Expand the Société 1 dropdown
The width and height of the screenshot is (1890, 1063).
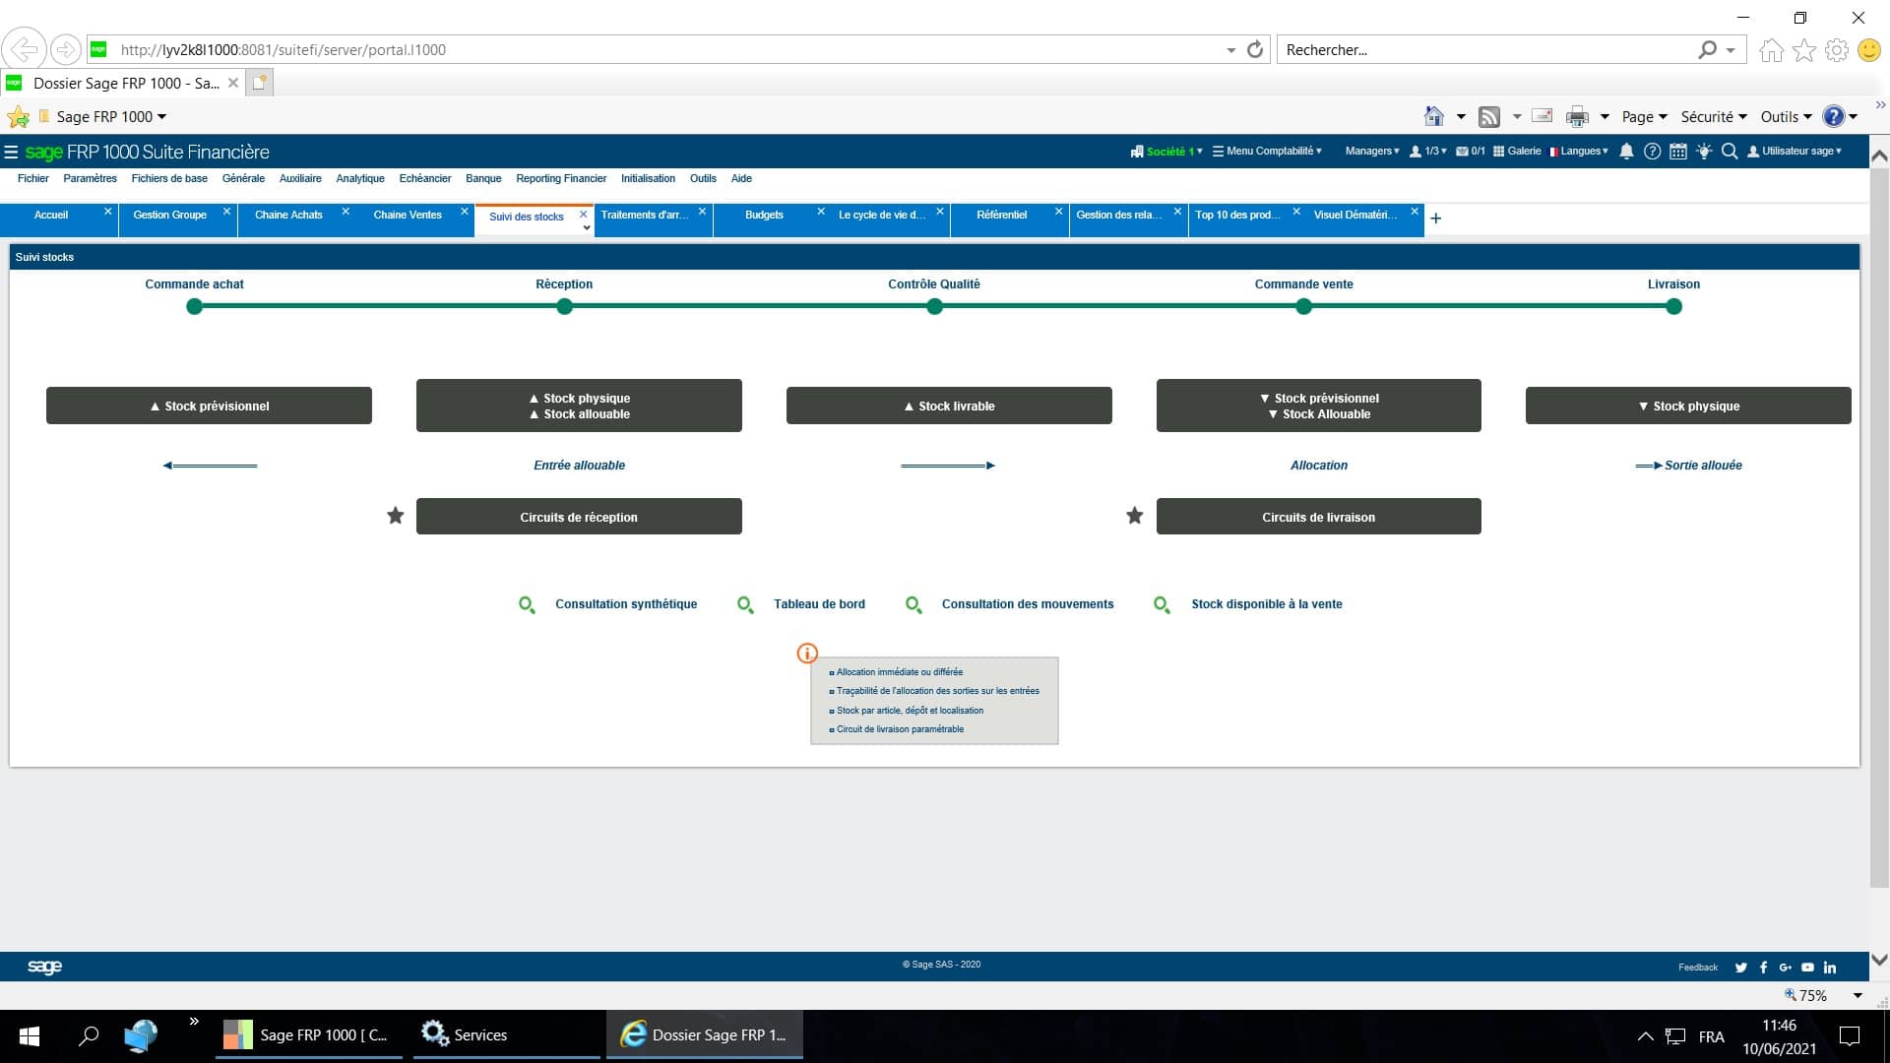point(1167,152)
